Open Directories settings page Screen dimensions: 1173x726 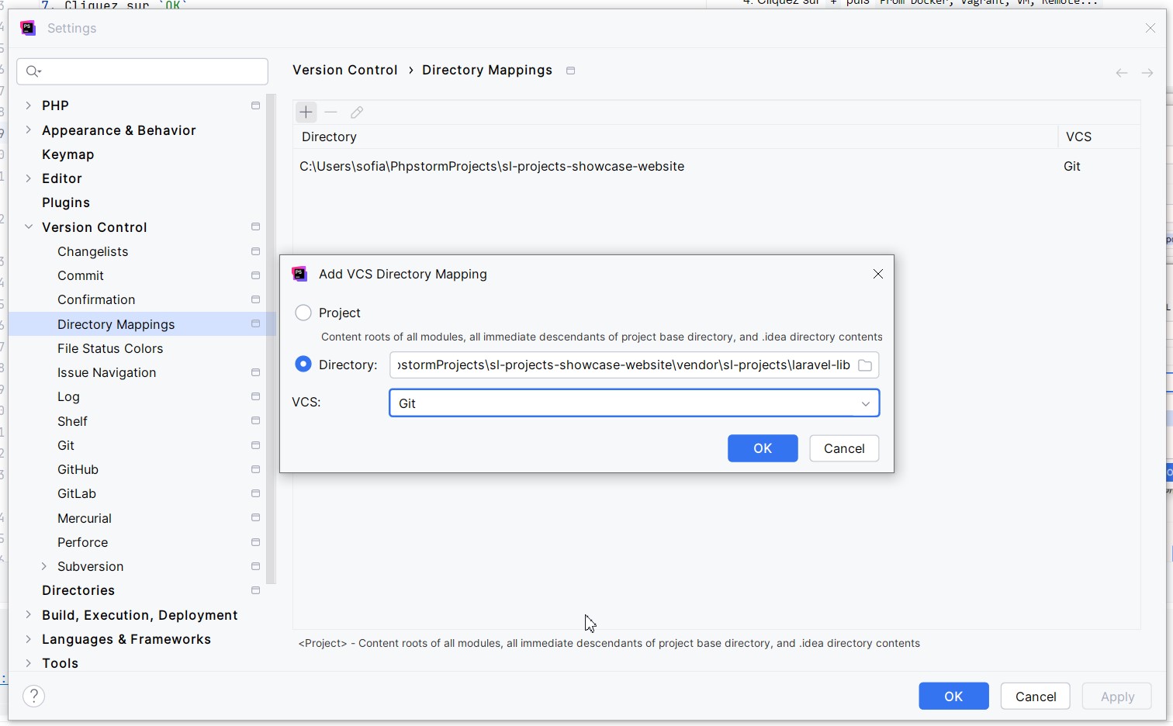click(x=78, y=590)
